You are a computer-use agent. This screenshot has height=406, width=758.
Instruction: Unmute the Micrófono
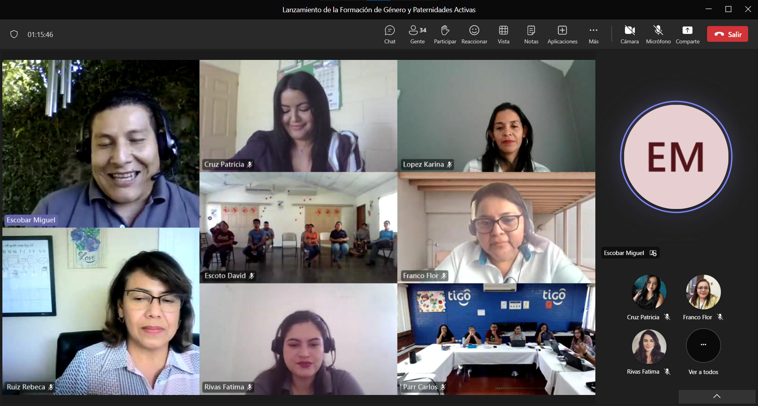(658, 34)
